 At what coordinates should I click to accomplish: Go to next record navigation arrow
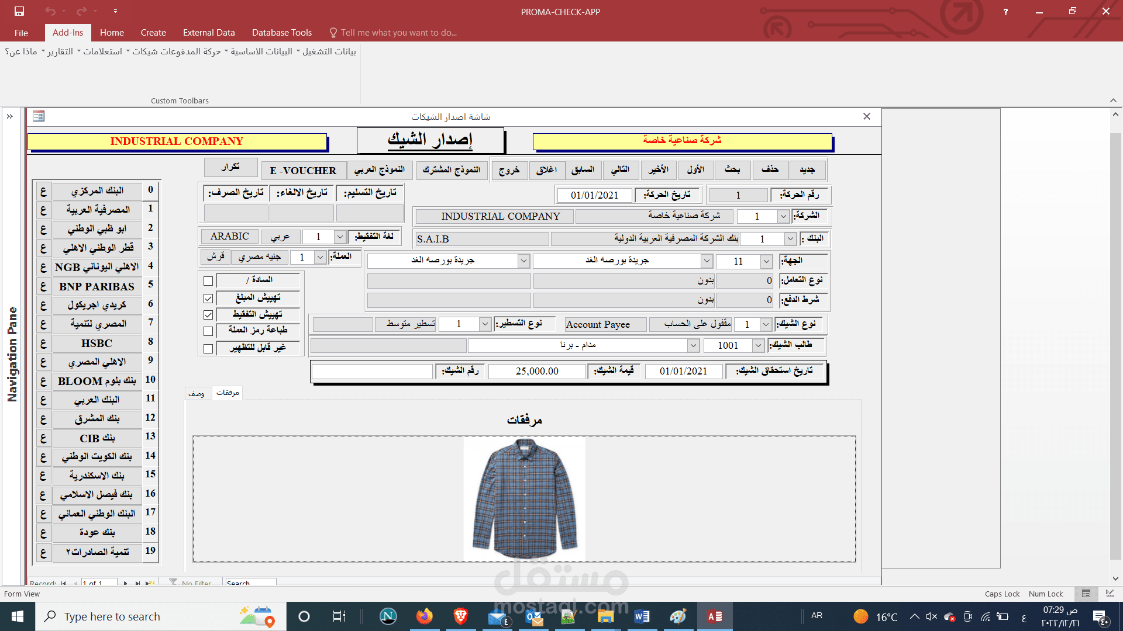pyautogui.click(x=125, y=583)
